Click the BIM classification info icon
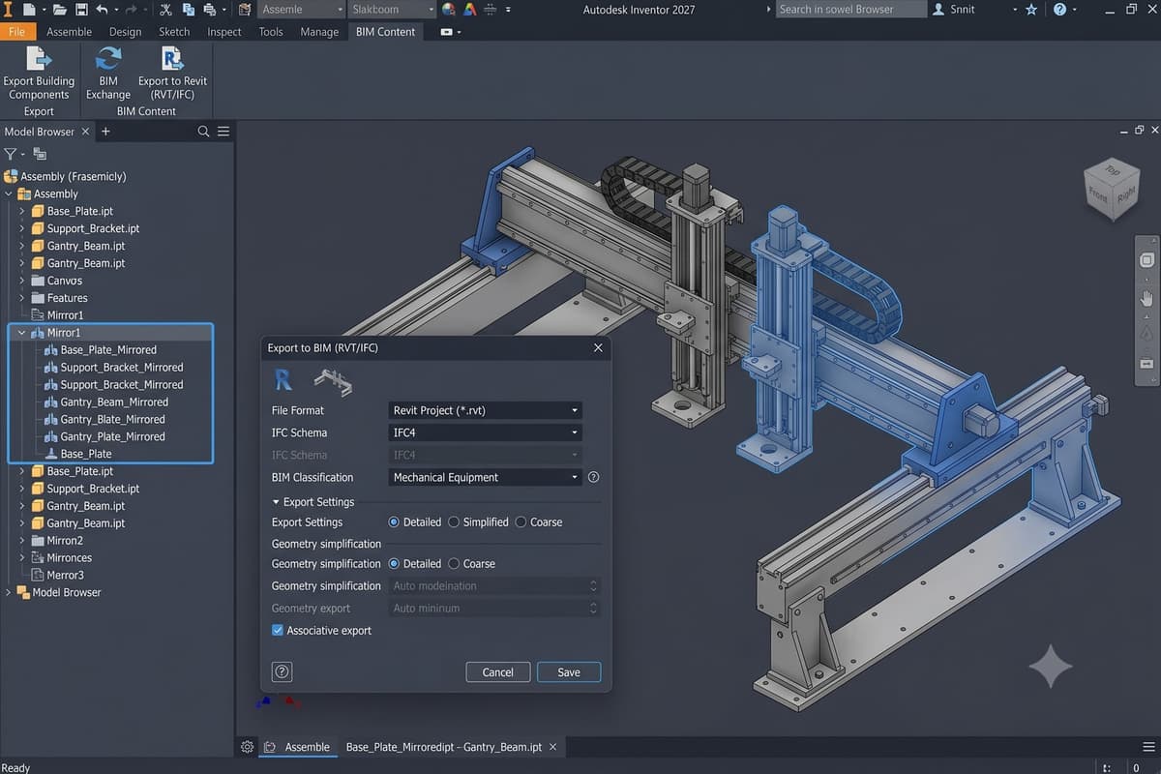 (594, 477)
